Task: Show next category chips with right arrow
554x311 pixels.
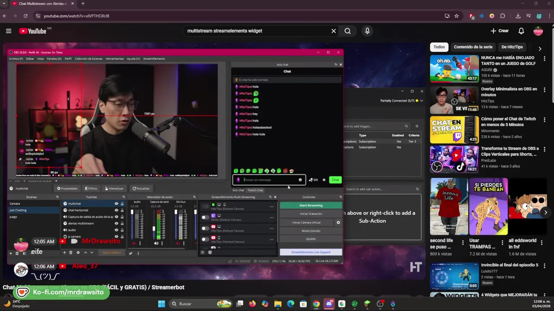Action: (x=540, y=48)
